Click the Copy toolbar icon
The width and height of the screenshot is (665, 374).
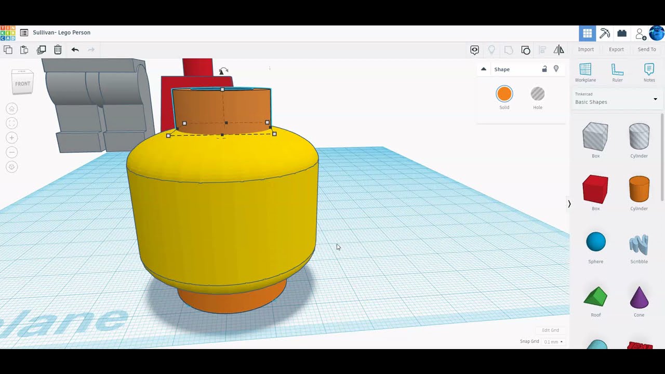pyautogui.click(x=8, y=50)
